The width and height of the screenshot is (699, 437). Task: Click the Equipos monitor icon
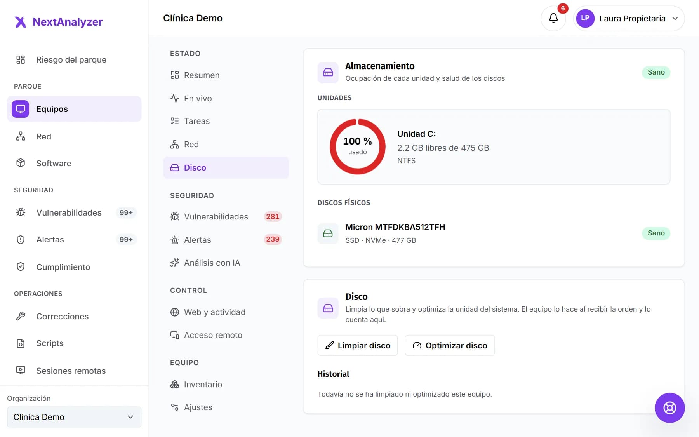coord(21,109)
